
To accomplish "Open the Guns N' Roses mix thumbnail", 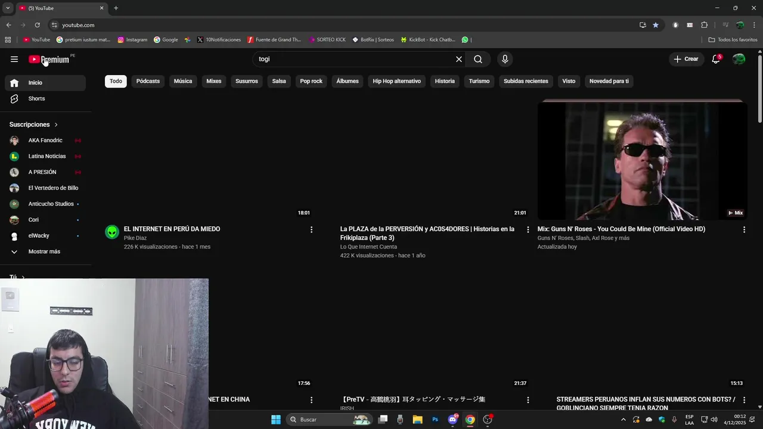I will tap(642, 160).
